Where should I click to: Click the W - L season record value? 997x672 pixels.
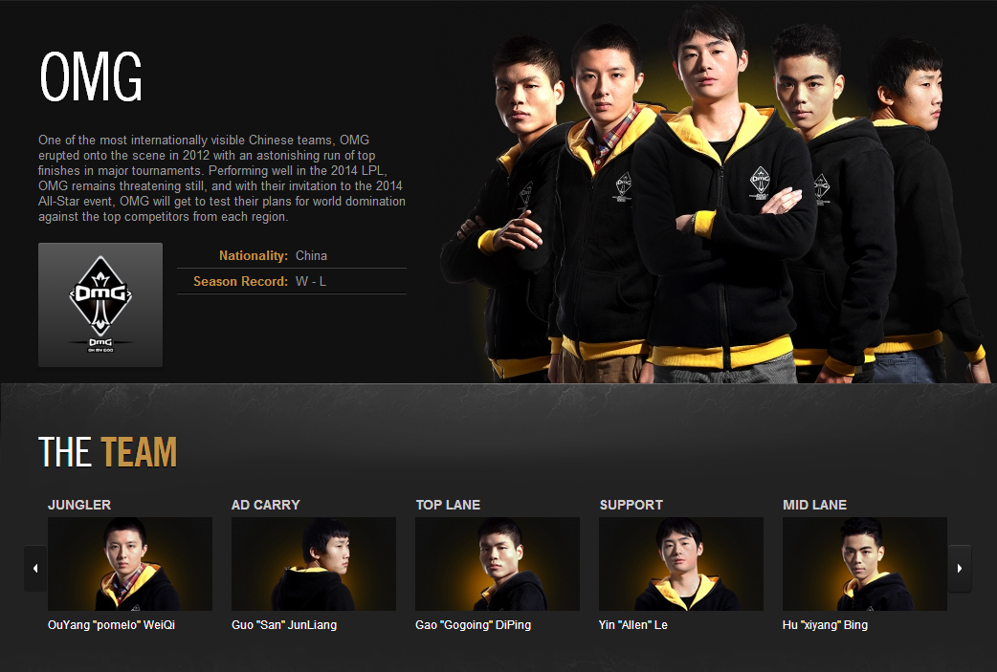(x=311, y=281)
